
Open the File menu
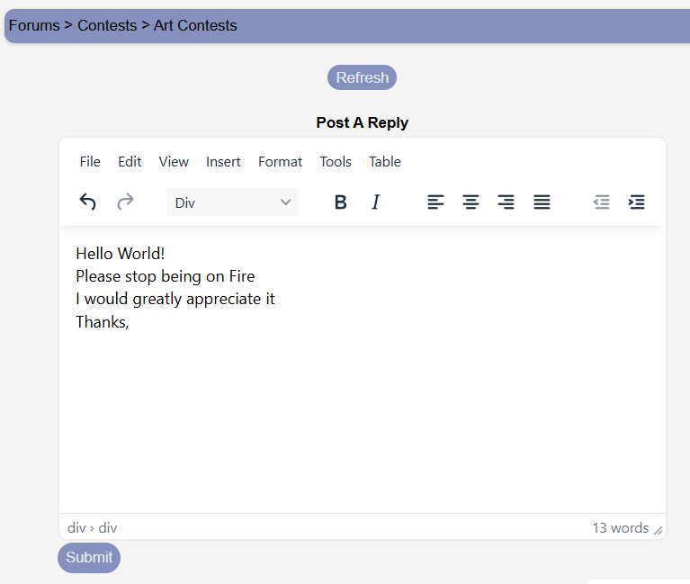(x=90, y=161)
